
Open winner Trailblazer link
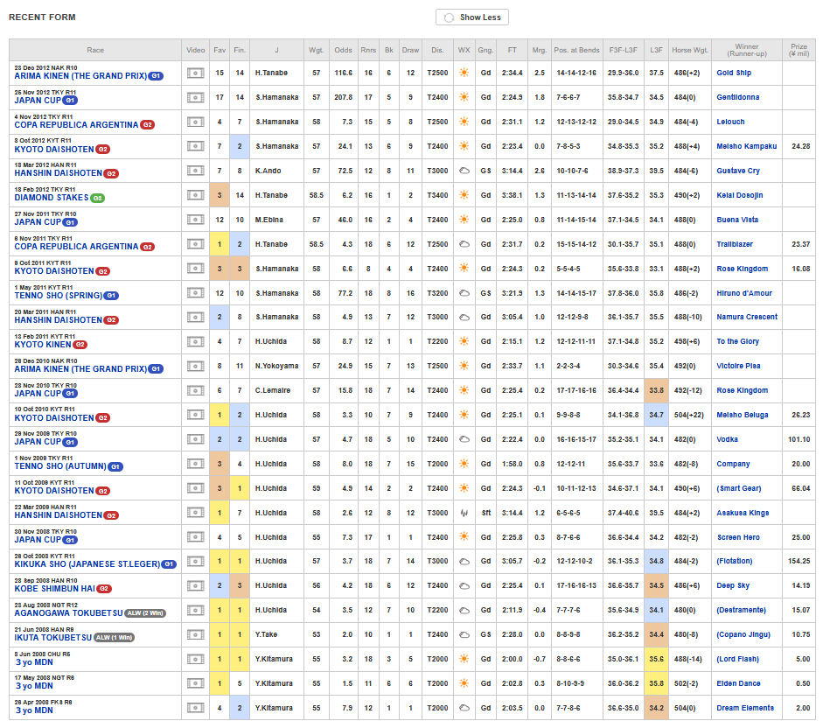[x=735, y=244]
